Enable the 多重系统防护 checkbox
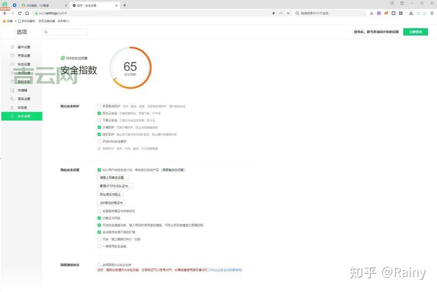Viewport: 437px width, 292px height. coord(99,106)
